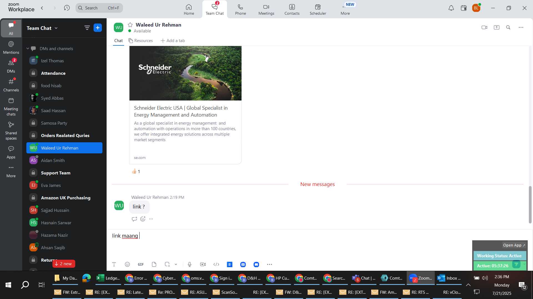Open Schneider Electric USA link title
Image resolution: width=533 pixels, height=299 pixels.
point(181,111)
